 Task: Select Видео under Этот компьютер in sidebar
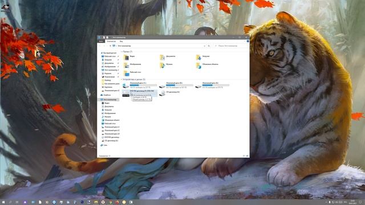pyautogui.click(x=107, y=103)
